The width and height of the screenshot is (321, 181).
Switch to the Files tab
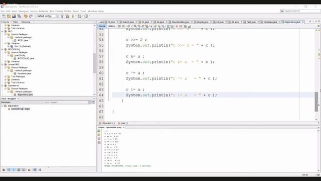(16, 22)
